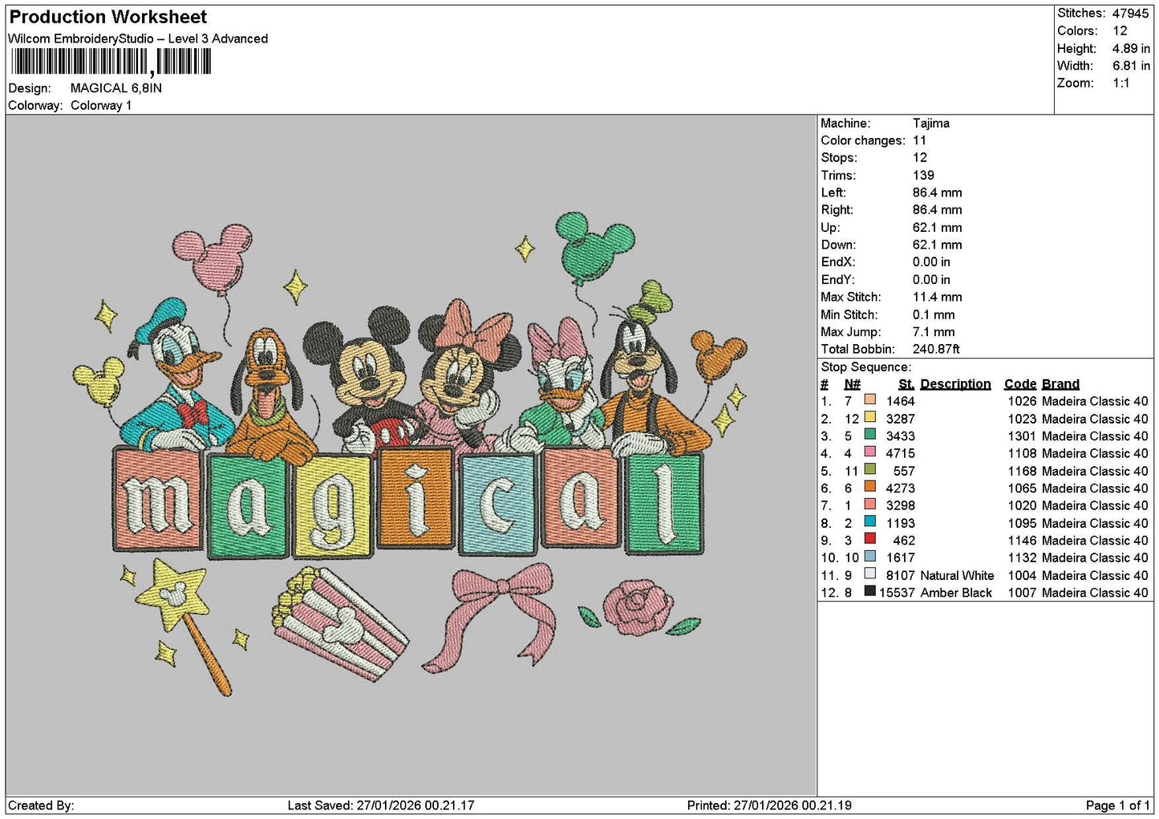Click the letter g block
1159x819 pixels.
[x=334, y=505]
